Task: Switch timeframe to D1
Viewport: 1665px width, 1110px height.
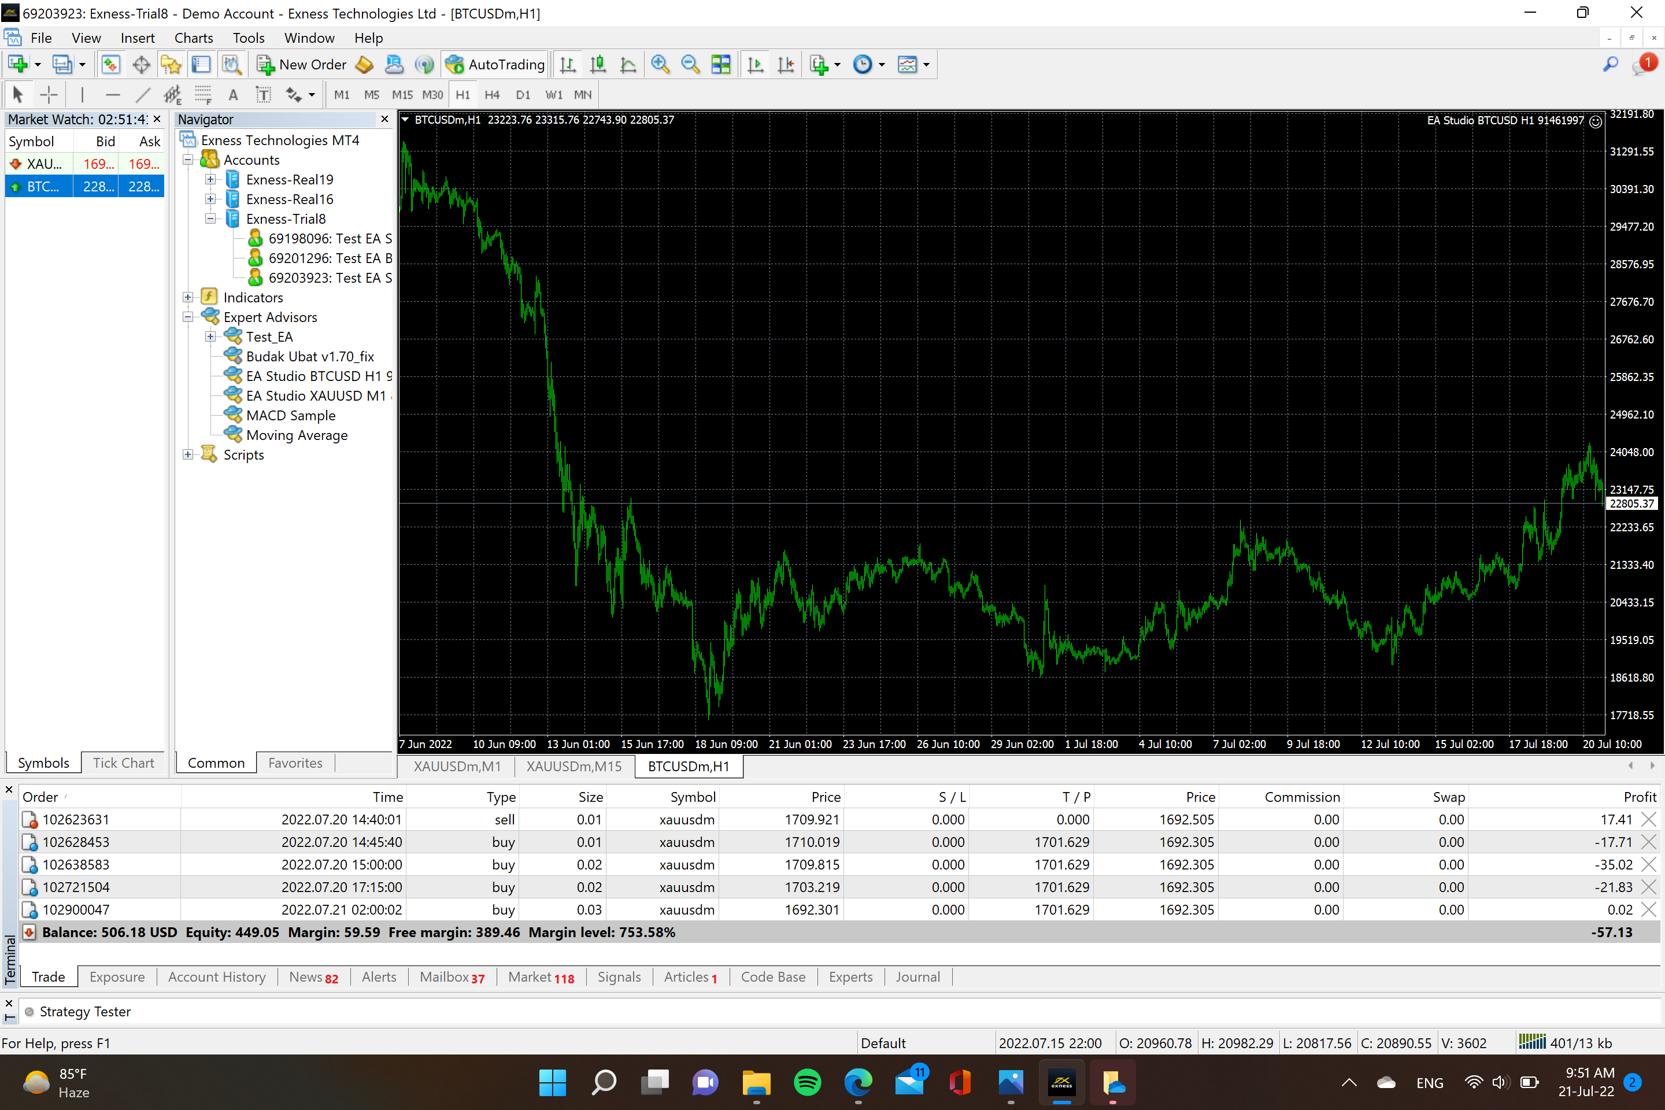Action: [523, 94]
